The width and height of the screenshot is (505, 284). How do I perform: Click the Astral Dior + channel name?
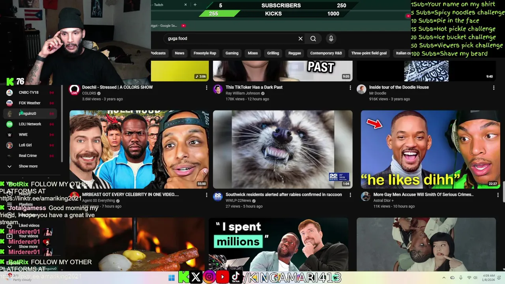click(x=383, y=201)
